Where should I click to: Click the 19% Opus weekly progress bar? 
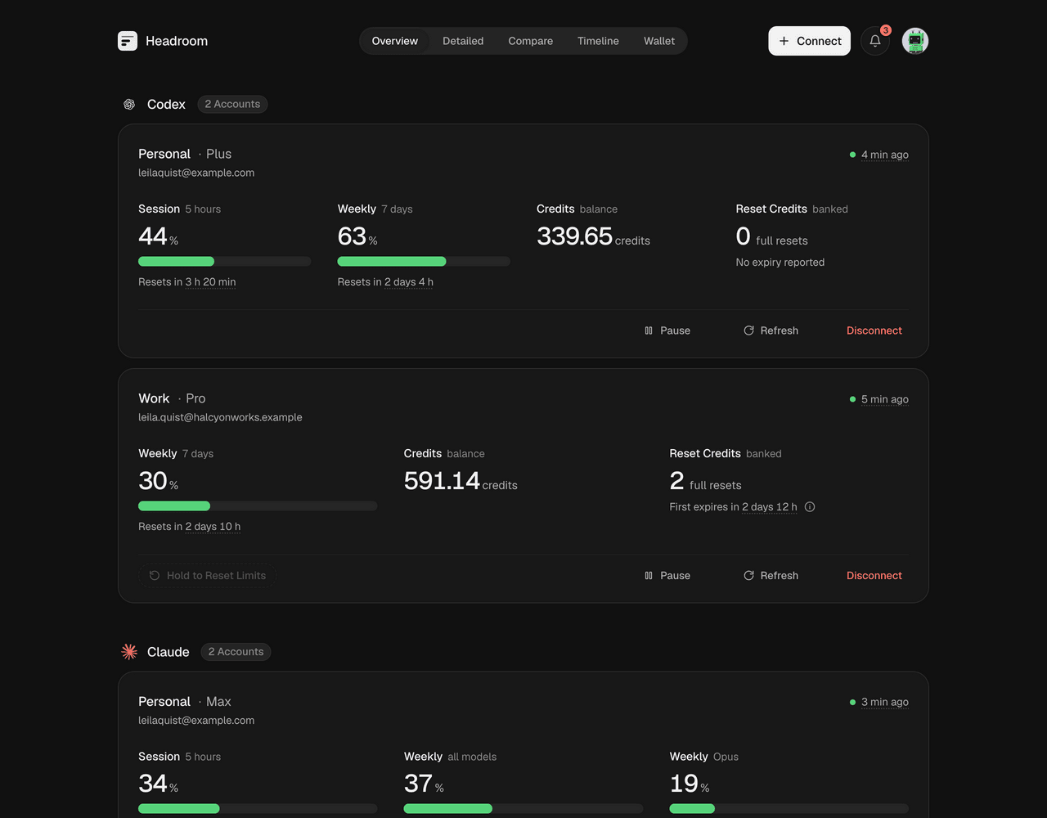point(789,809)
